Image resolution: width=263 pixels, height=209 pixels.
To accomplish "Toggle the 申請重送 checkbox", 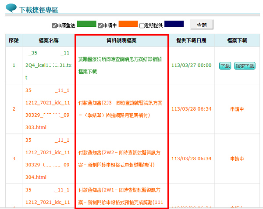I will click(55, 25).
